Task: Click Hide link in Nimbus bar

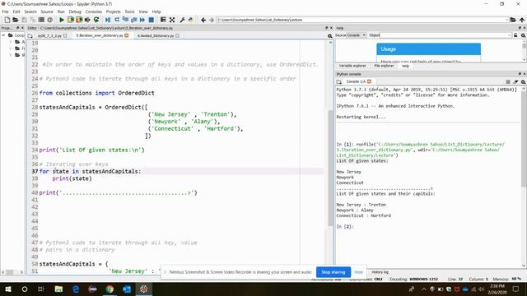Action: (x=359, y=272)
